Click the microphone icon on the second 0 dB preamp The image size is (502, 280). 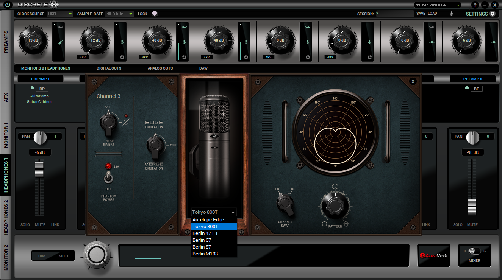(369, 42)
